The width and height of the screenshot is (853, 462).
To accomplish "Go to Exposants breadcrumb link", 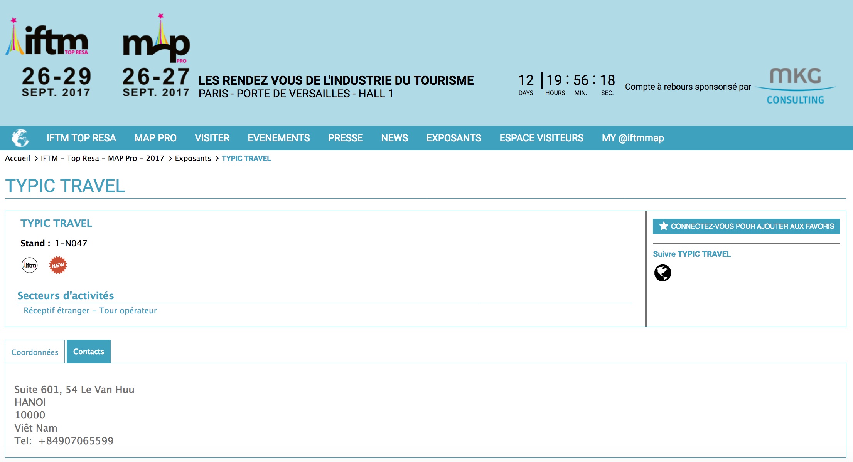I will click(x=193, y=158).
